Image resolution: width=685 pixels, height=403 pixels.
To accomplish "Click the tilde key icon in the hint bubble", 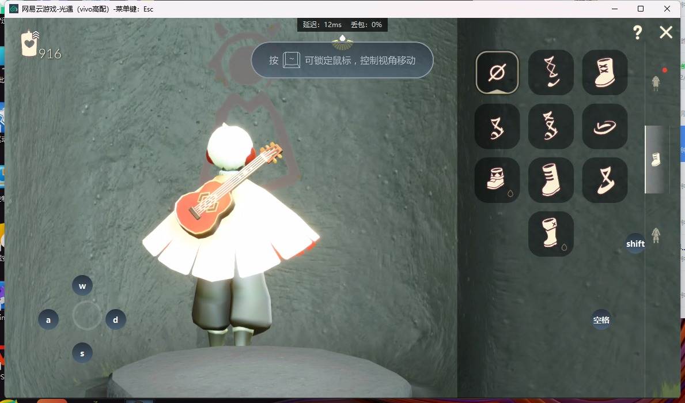I will tap(292, 60).
